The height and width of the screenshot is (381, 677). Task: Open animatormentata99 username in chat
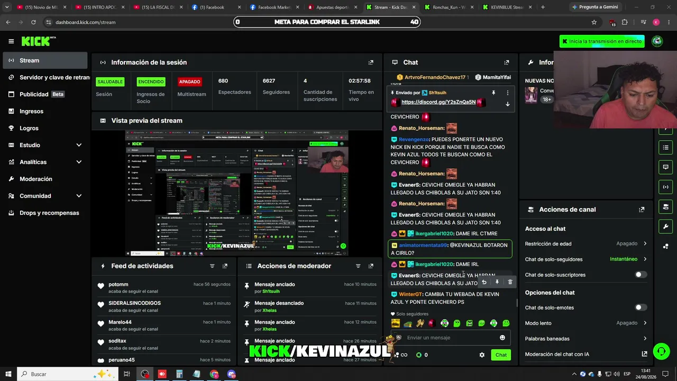point(424,246)
